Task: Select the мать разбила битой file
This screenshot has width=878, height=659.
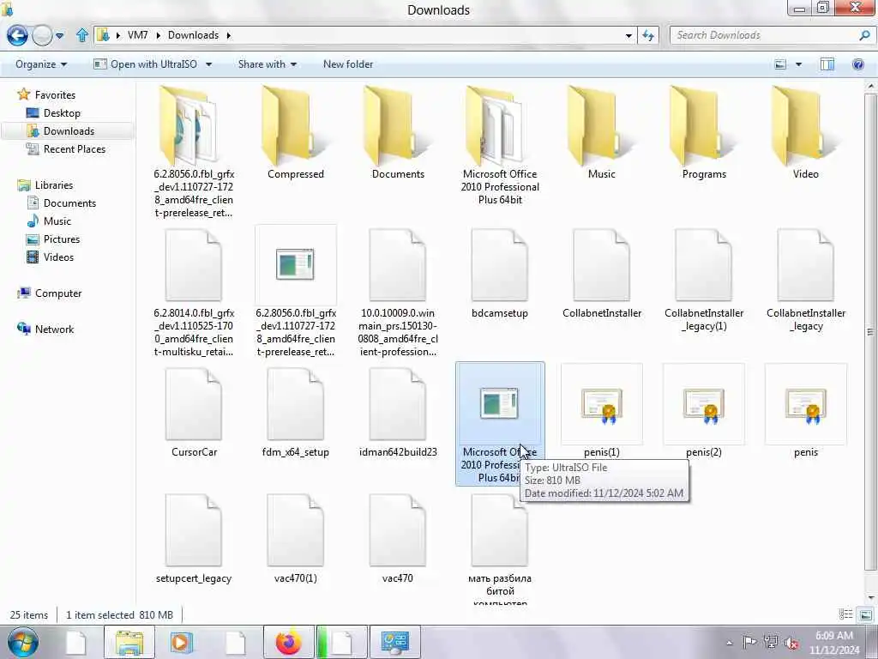Action: (x=500, y=549)
